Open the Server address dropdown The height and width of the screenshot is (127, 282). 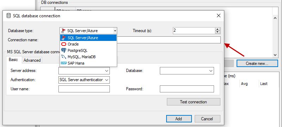pyautogui.click(x=106, y=71)
